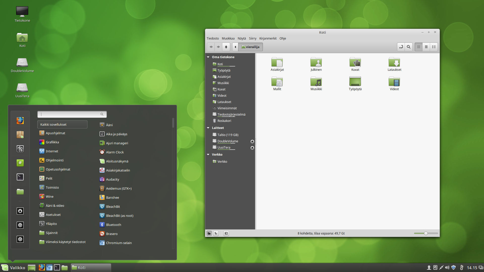Click the go up arrow in file manager
The image size is (484, 272).
pos(226,47)
